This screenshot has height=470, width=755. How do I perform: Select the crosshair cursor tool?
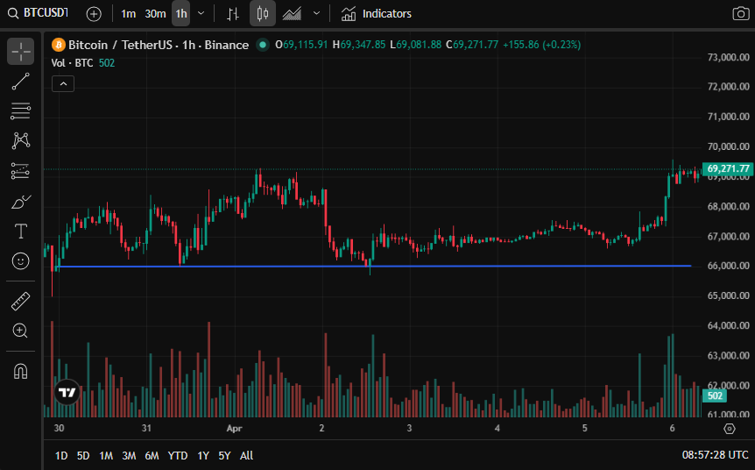20,51
